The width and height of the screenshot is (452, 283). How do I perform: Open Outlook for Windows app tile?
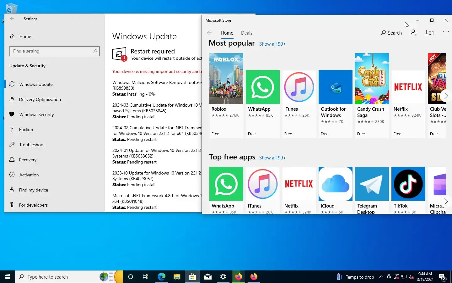335,104
